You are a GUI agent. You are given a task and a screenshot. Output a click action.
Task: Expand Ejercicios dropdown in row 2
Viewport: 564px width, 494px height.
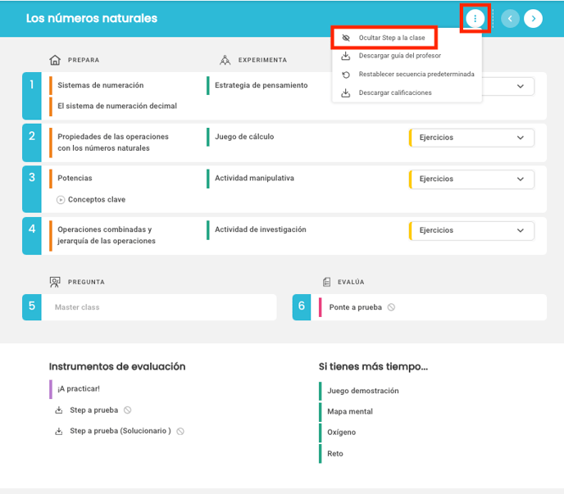coord(471,138)
